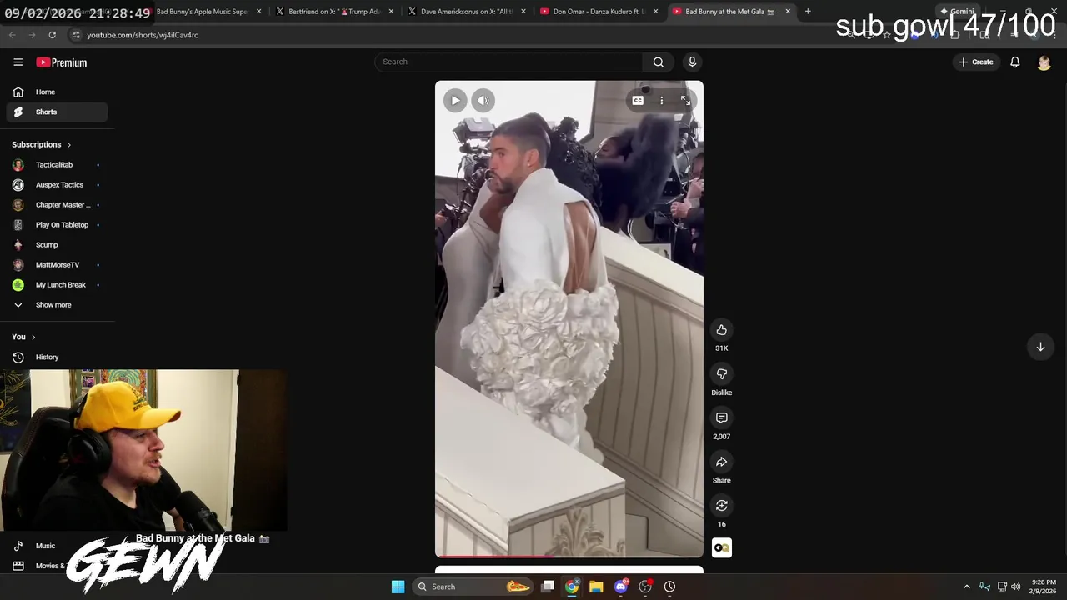Open account avatar menu
Image resolution: width=1067 pixels, height=600 pixels.
tap(1044, 62)
